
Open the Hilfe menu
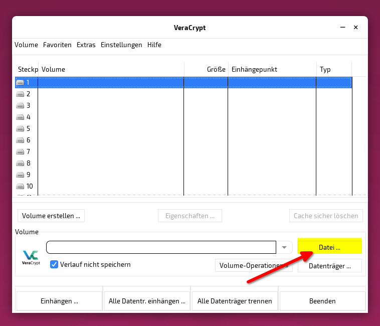click(x=154, y=45)
